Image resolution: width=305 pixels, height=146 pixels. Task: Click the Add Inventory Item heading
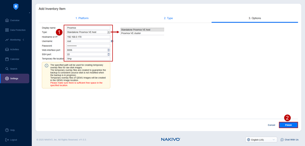[x=52, y=9]
